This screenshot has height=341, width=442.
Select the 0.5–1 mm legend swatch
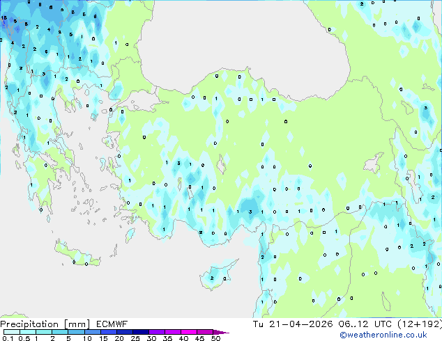tap(28, 332)
